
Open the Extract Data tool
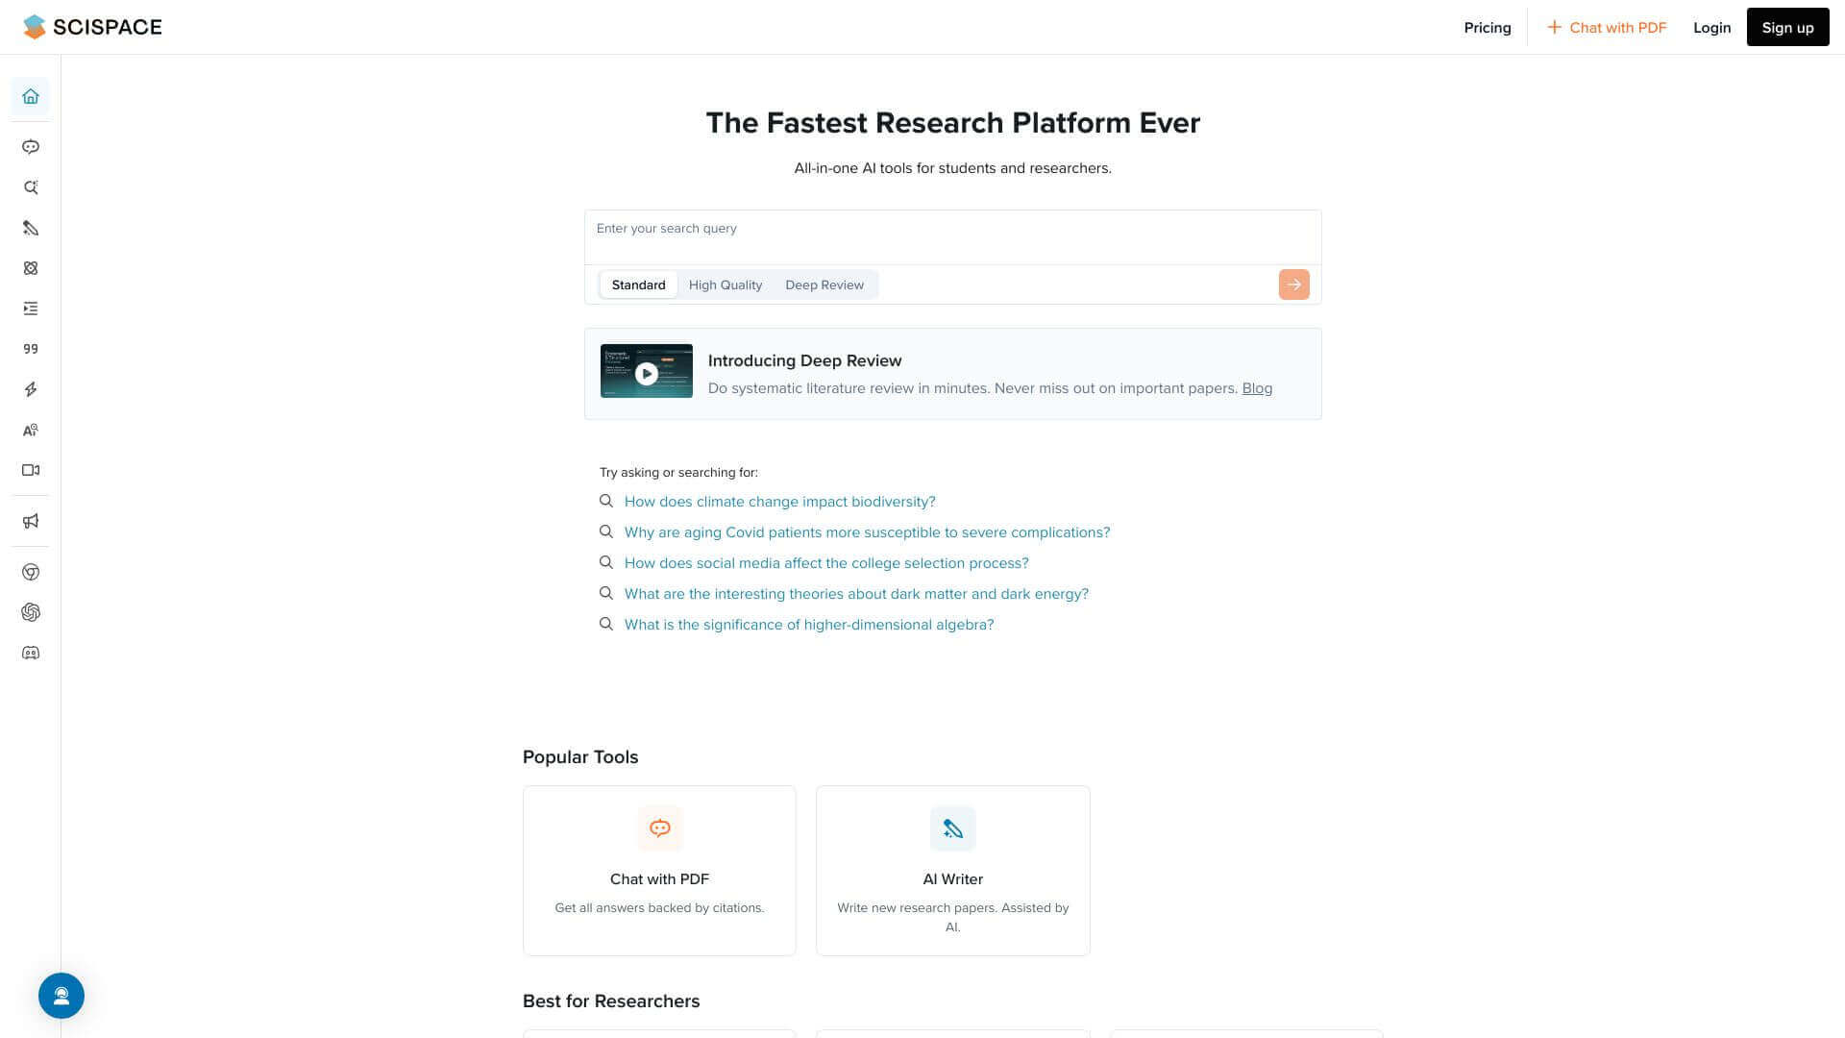31,268
